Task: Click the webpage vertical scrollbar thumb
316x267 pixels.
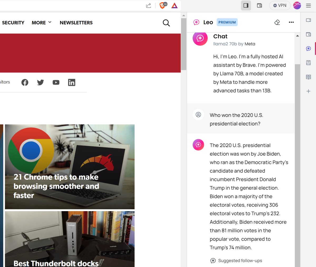Action: [184, 44]
